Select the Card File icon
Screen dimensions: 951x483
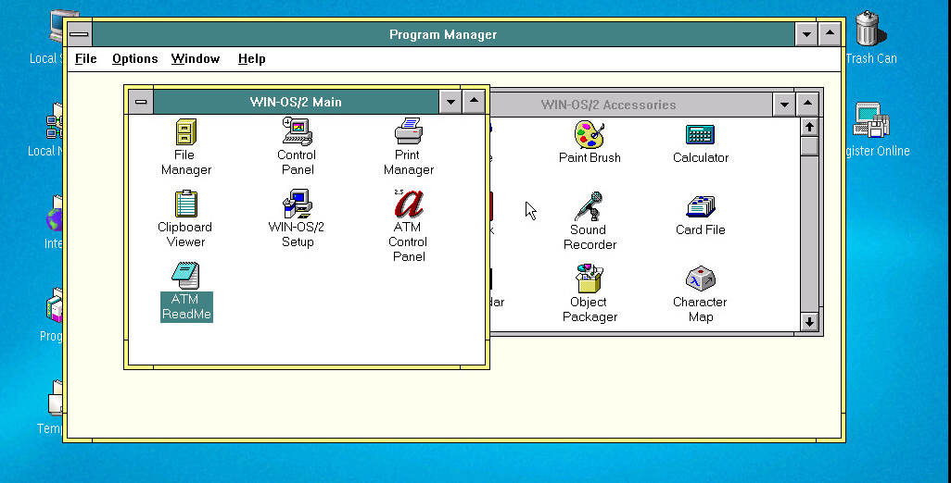click(x=700, y=207)
